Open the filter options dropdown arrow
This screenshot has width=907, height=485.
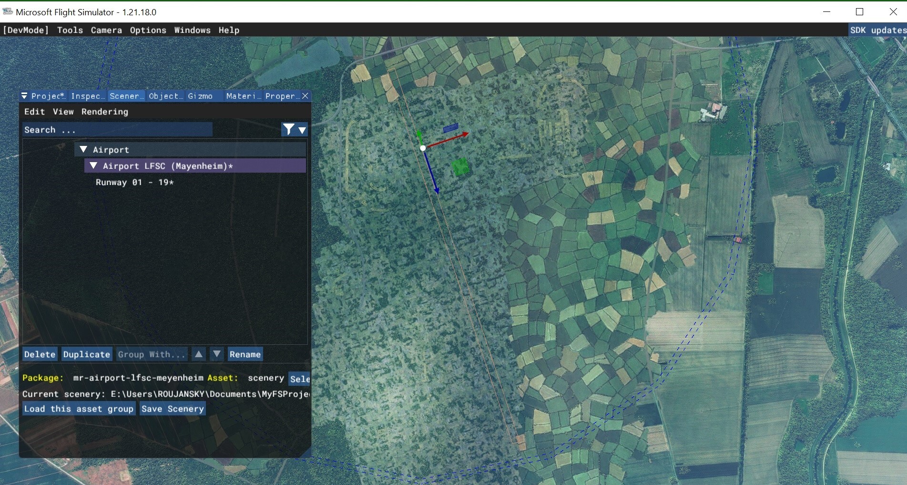302,130
